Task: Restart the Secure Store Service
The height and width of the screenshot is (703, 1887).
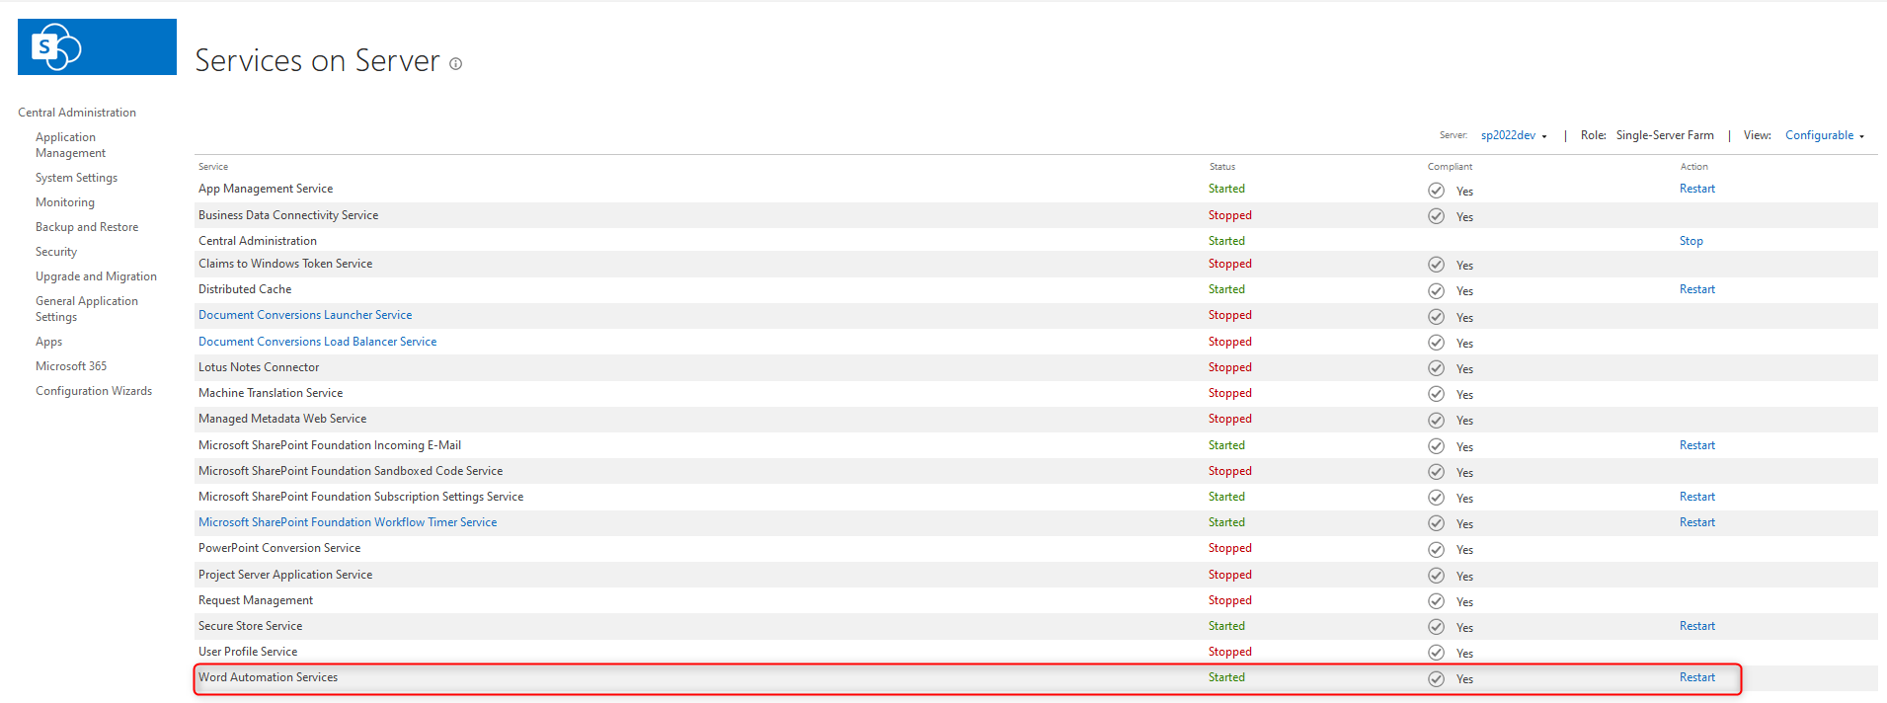Action: coord(1697,626)
